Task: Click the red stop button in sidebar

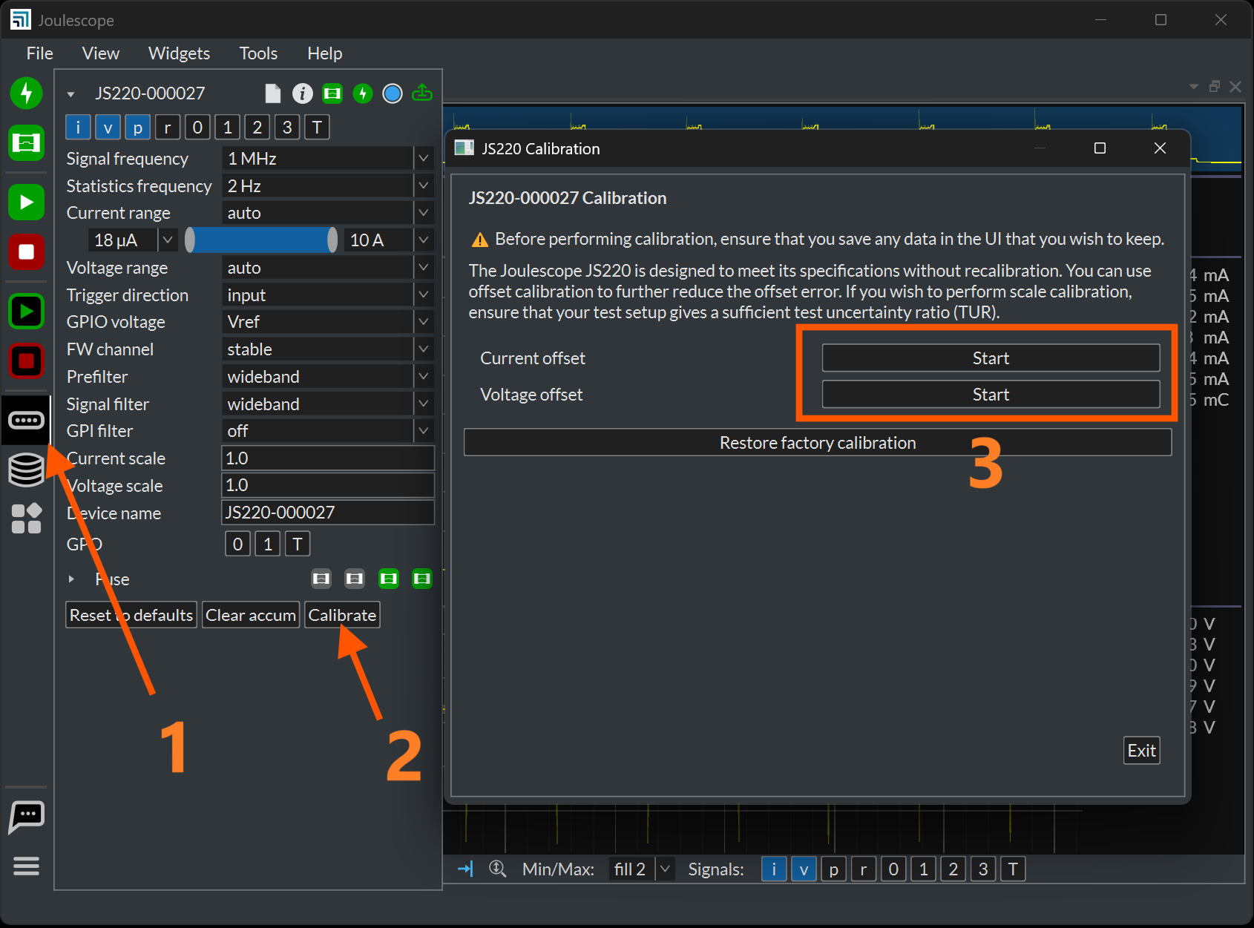Action: [27, 252]
